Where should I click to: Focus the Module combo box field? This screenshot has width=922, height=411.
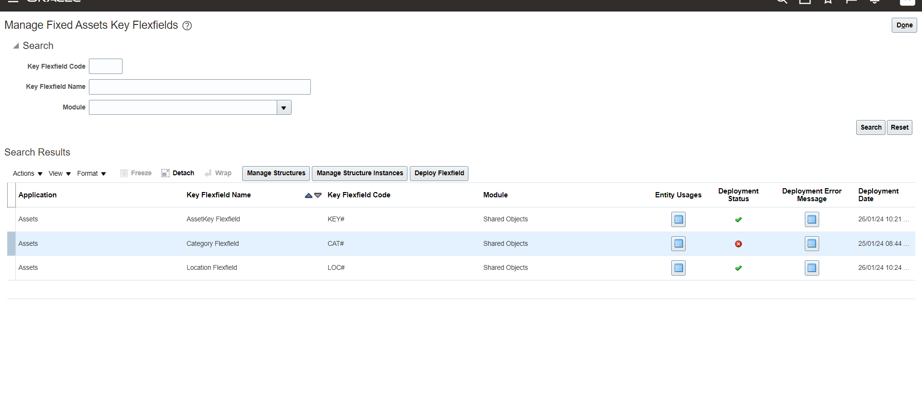[x=183, y=108]
